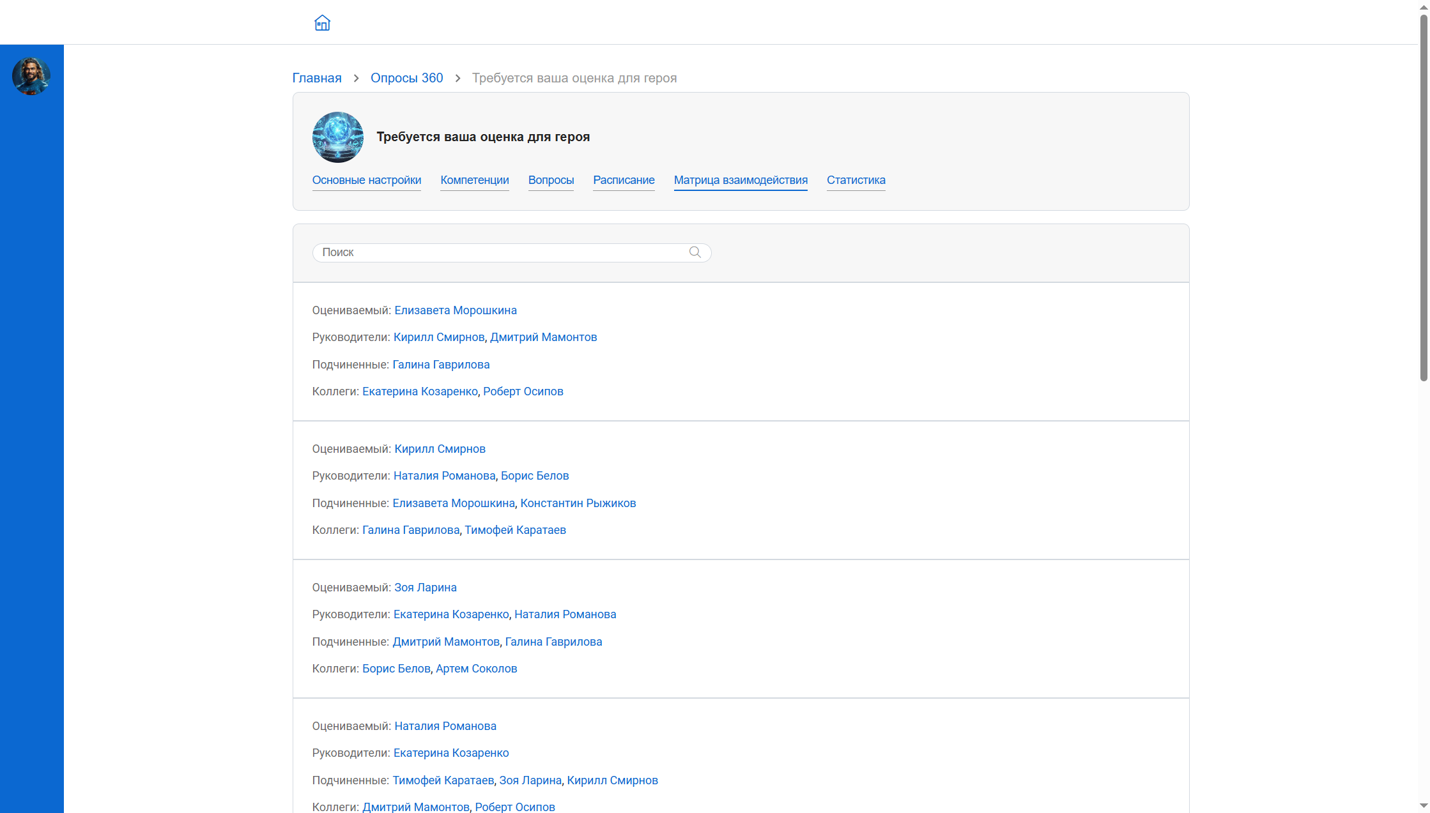Open the Основные настройки tab

[x=366, y=180]
